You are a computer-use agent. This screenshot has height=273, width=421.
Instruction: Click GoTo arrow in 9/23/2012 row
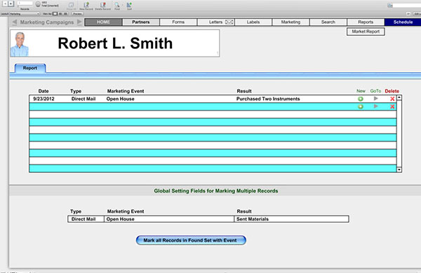(x=376, y=99)
